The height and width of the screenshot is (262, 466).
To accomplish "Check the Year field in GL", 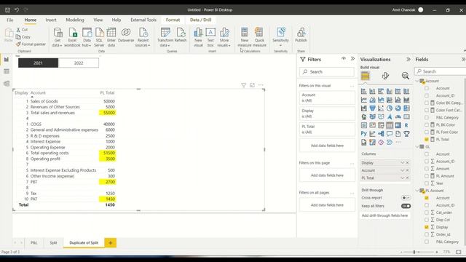I will point(427,183).
